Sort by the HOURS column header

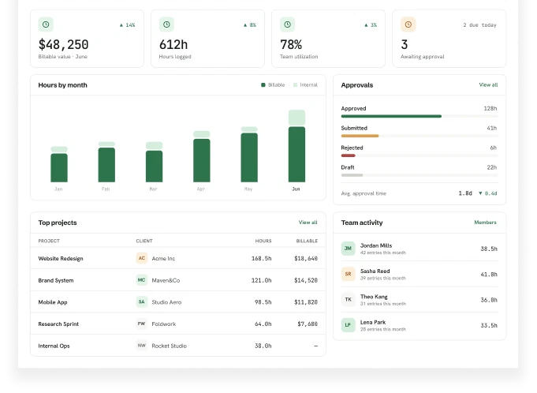pos(263,241)
